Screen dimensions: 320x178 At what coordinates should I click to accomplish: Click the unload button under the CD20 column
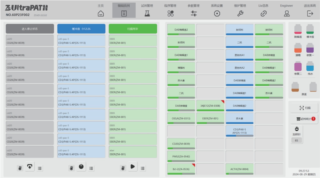30,167
